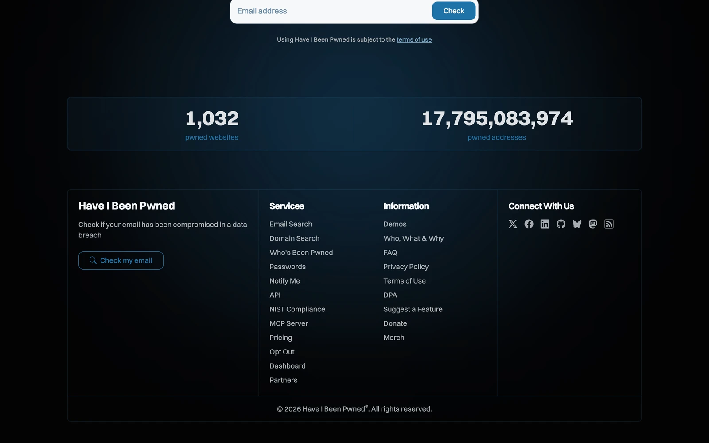
Task: Open Email Search in Services
Action: [291, 224]
